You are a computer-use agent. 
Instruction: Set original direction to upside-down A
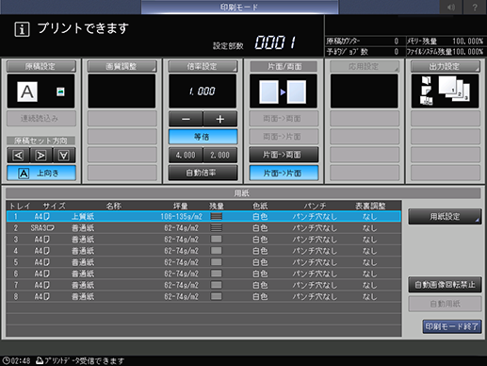point(64,156)
